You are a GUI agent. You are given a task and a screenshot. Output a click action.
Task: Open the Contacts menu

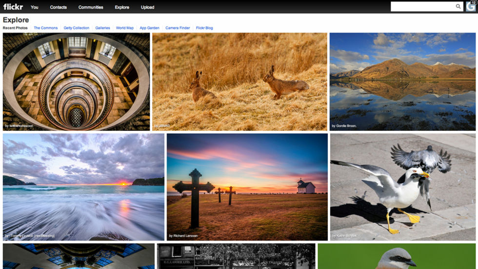click(x=59, y=7)
